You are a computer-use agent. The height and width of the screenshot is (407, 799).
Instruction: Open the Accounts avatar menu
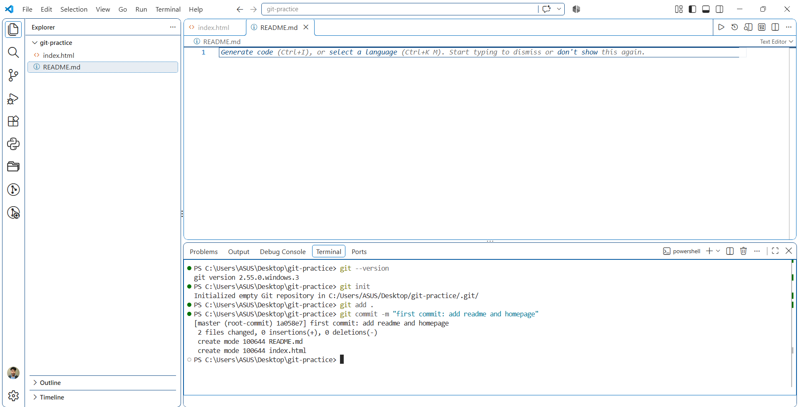click(13, 373)
